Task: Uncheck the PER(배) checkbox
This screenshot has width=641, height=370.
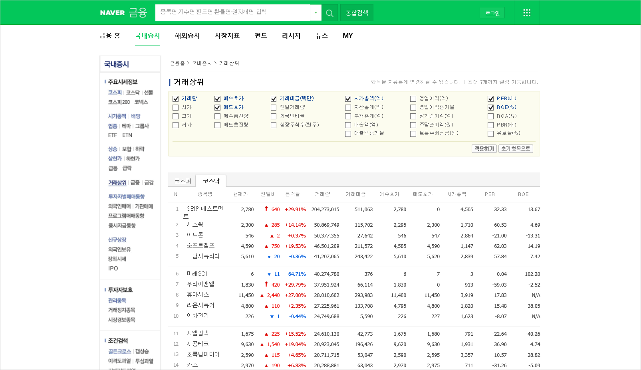Action: pyautogui.click(x=490, y=99)
